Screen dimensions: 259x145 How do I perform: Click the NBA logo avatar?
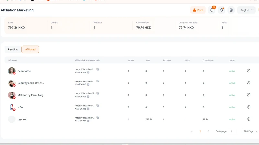click(12, 107)
